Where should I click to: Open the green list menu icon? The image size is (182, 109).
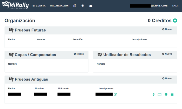172,95
